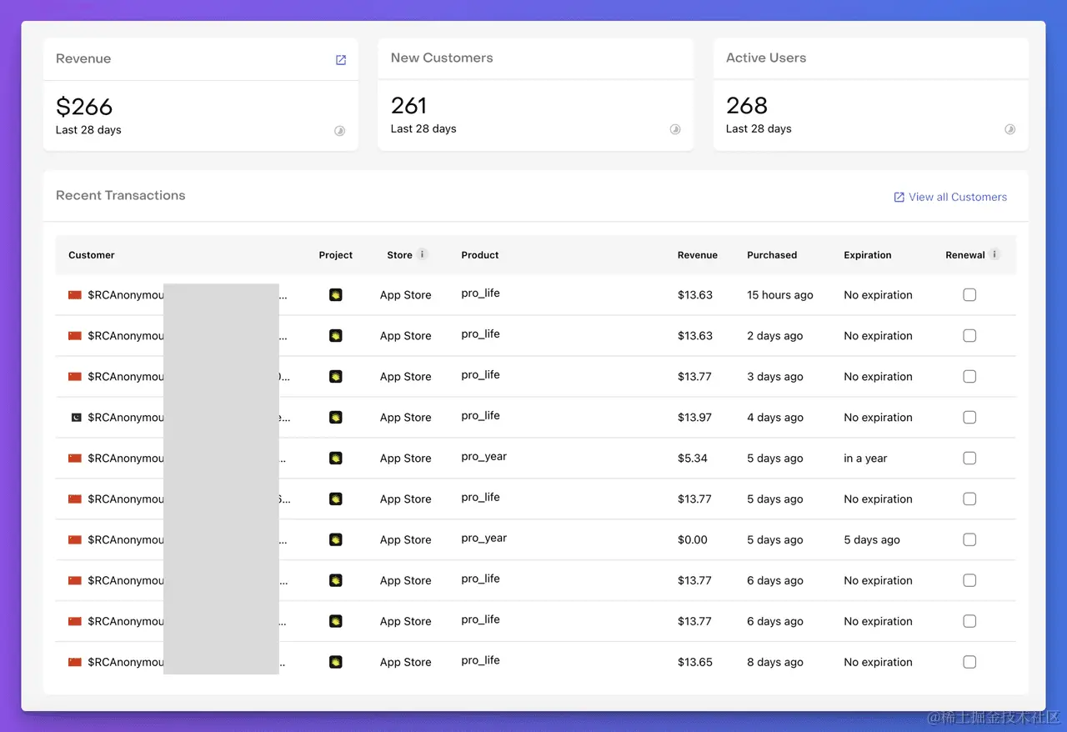
Task: Tick Renewal checkbox in the $5.34 row
Action: click(969, 458)
